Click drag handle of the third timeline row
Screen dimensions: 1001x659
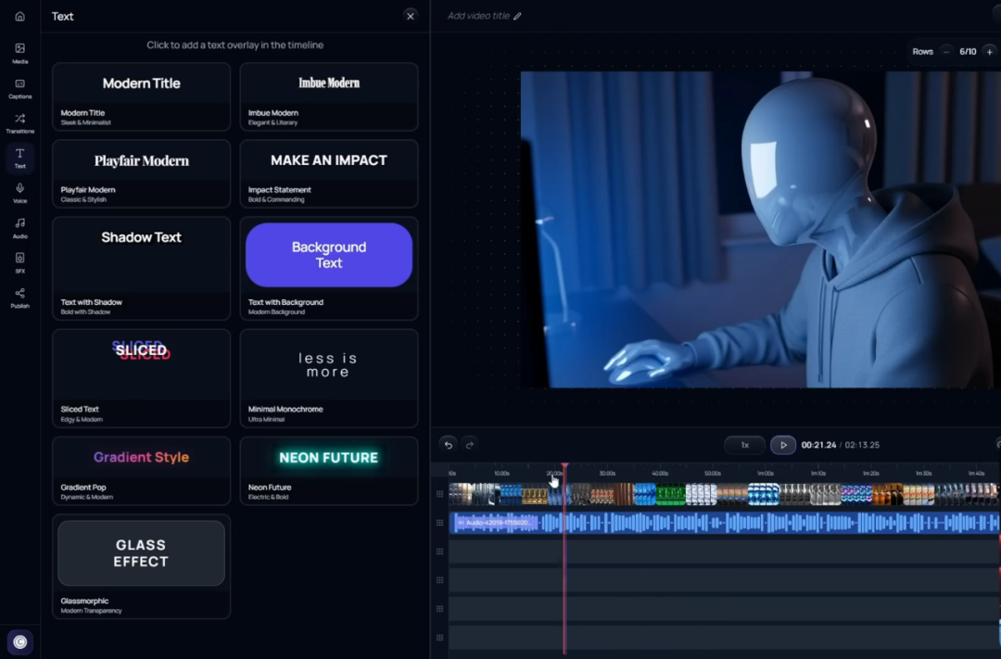[x=440, y=551]
